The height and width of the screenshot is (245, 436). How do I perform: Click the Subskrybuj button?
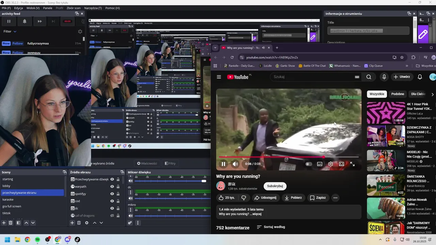point(275,186)
